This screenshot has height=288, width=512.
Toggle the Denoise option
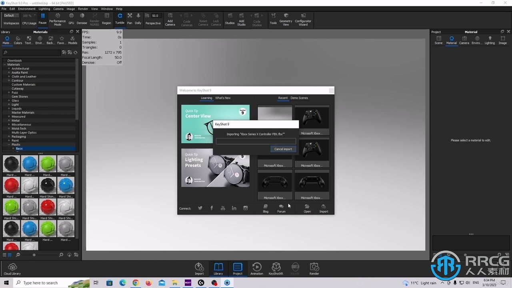(82, 19)
